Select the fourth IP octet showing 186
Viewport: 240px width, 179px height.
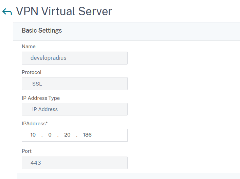click(87, 135)
